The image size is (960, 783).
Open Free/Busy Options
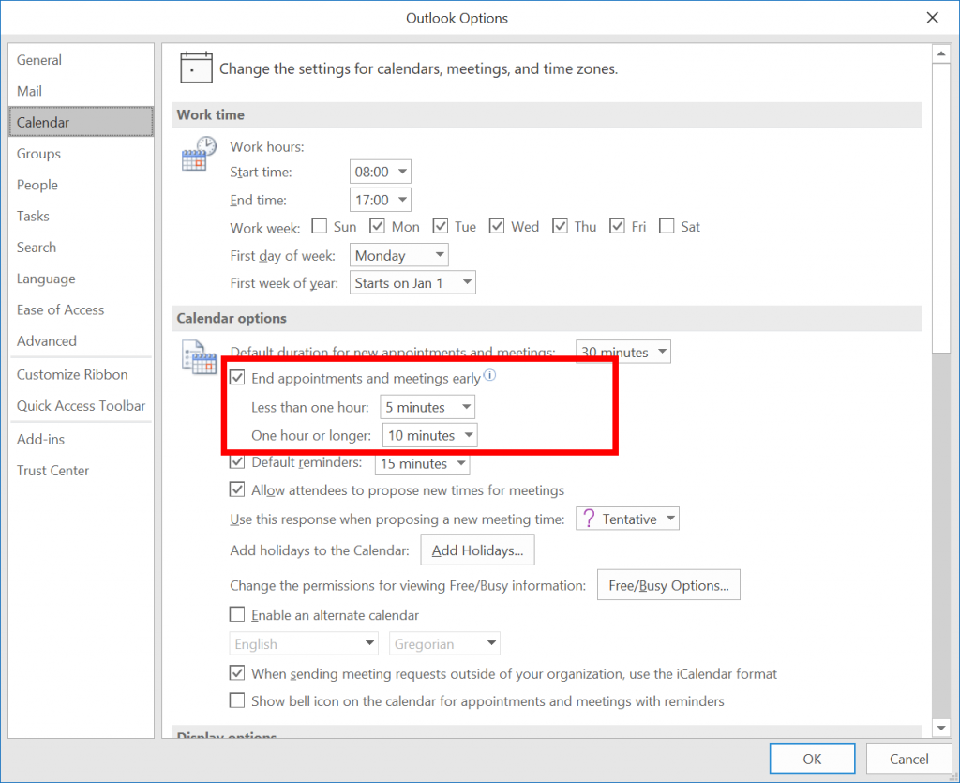668,585
